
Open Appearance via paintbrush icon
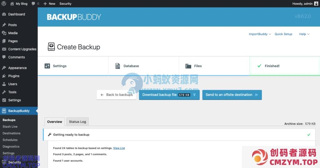coord(4,68)
